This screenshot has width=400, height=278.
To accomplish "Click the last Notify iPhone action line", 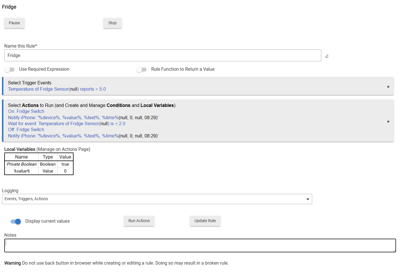I will click(83, 136).
